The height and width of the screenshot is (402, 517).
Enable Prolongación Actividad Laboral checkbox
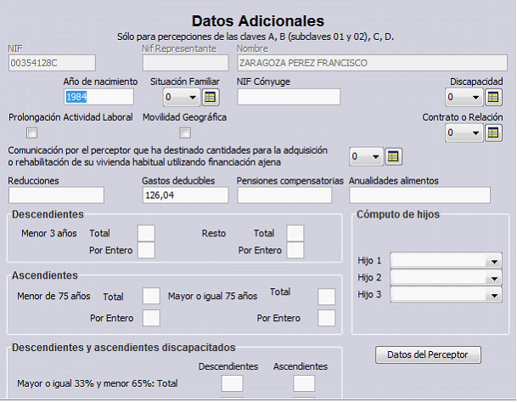point(32,133)
